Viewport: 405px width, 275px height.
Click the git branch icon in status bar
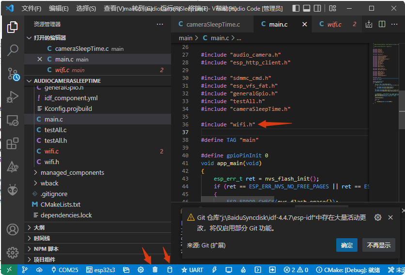(x=25, y=270)
